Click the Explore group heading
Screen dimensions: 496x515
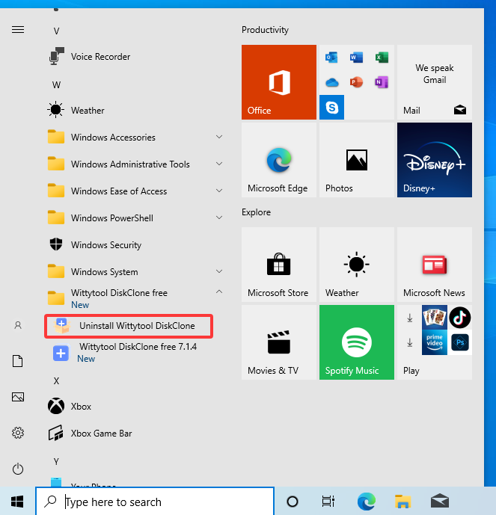[256, 212]
